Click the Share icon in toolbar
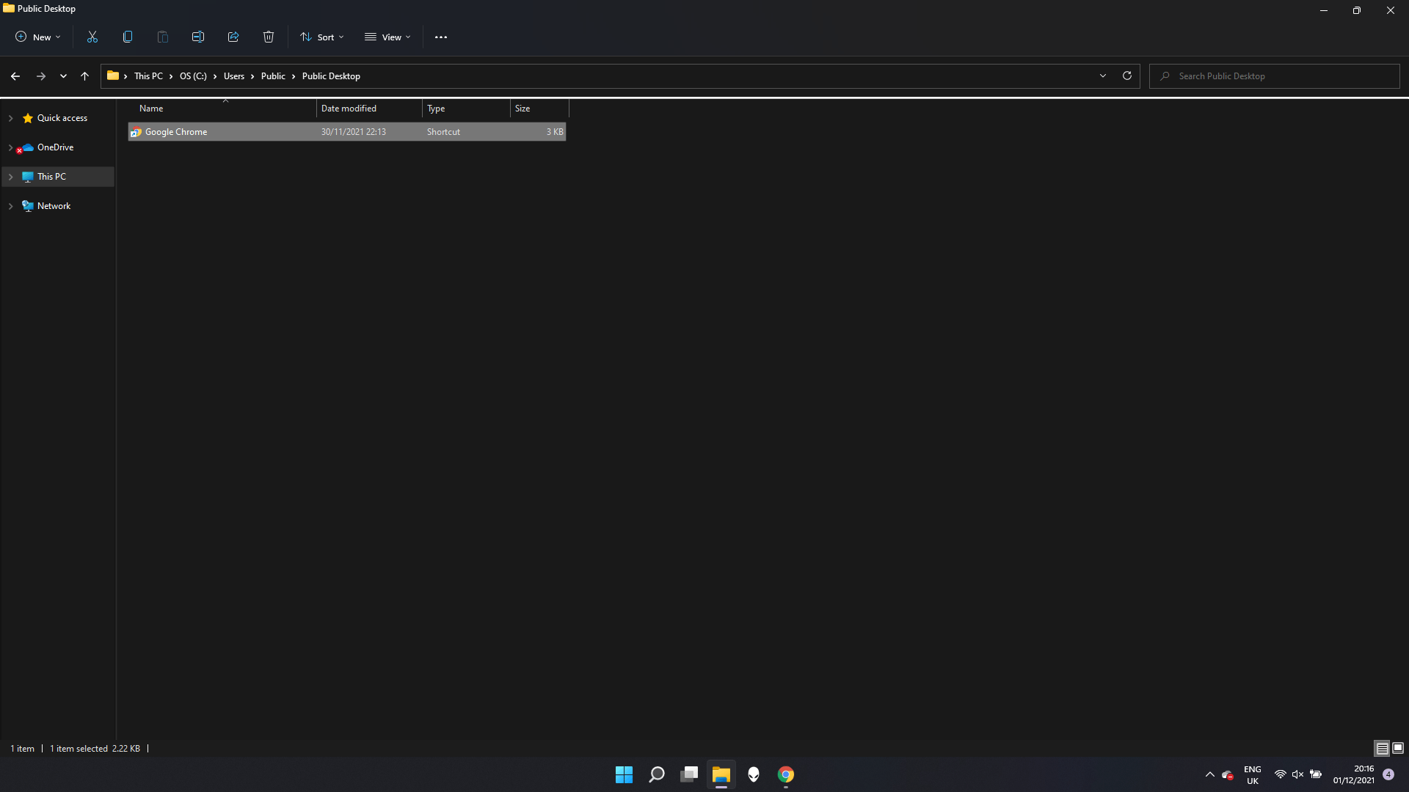Screen dimensions: 1409x792 (233, 37)
